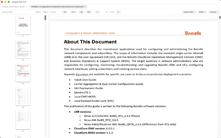Image resolution: width=221 pixels, height=138 pixels.
Task: Click the thumbnail sidebar scrollbar handle
Action: (45, 18)
